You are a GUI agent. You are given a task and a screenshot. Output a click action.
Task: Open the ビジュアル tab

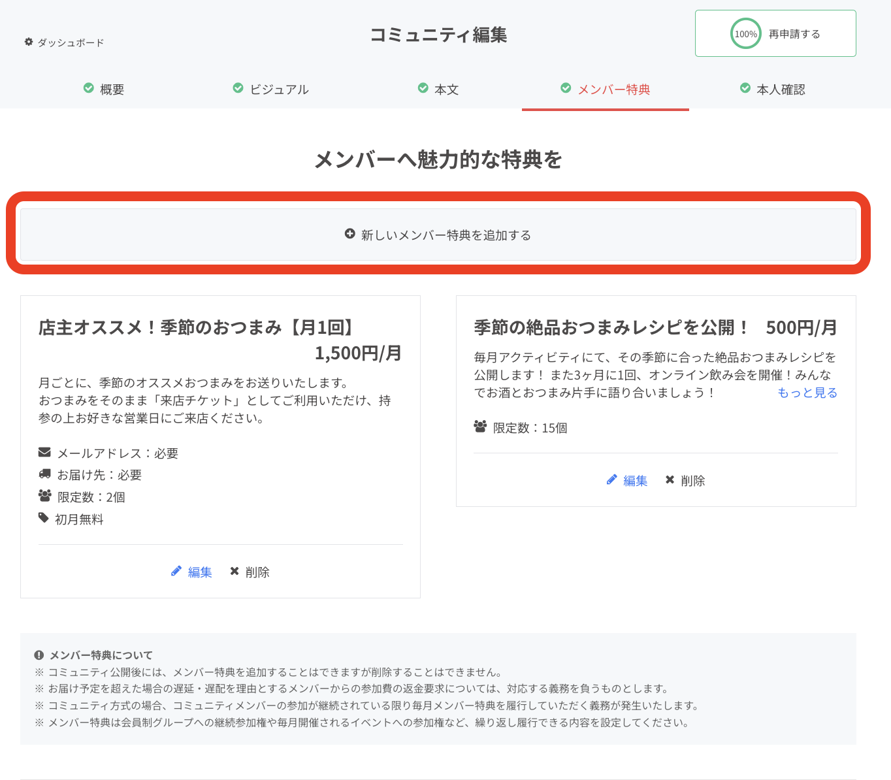point(279,89)
